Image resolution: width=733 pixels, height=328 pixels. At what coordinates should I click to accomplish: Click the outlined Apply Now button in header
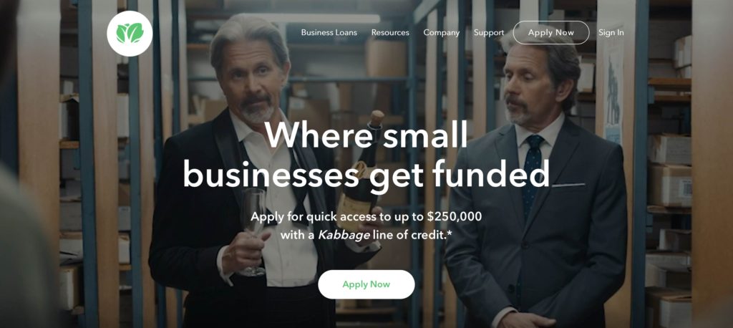coord(550,33)
